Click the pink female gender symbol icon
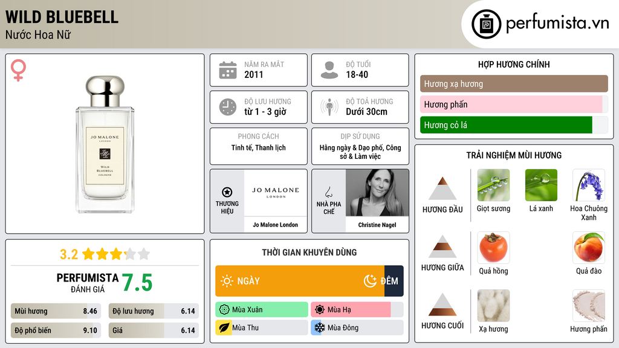Screen dimensions: 619x348 click(18, 70)
